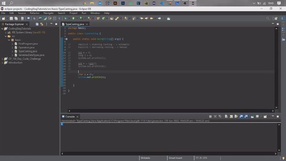Select the TypeCasting.java editor tab
This screenshot has height=161, width=286.
[x=75, y=24]
